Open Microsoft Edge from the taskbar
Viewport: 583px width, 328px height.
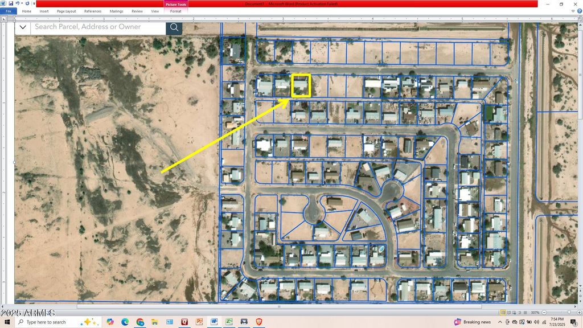125,322
